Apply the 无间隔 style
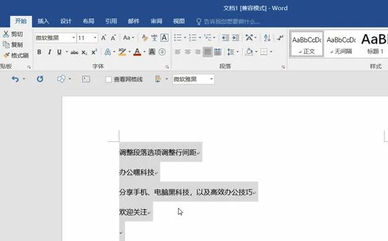The width and height of the screenshot is (388, 241). click(x=341, y=44)
